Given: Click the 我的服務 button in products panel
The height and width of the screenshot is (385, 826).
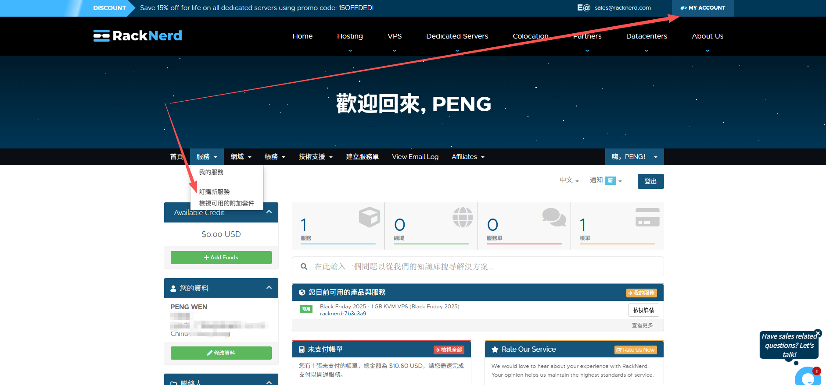Looking at the screenshot, I should (642, 293).
